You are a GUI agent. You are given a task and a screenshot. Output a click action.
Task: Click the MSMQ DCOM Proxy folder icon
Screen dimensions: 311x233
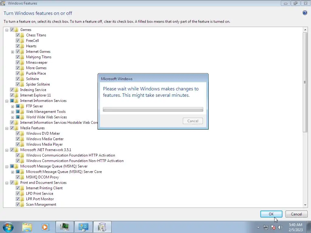tap(22, 177)
